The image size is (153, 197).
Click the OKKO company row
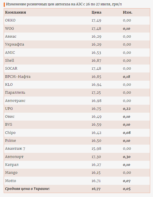coord(77,20)
